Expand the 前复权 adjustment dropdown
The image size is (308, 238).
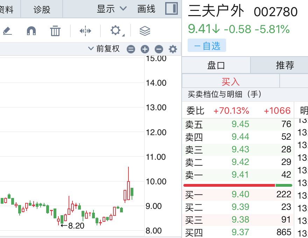point(104,49)
